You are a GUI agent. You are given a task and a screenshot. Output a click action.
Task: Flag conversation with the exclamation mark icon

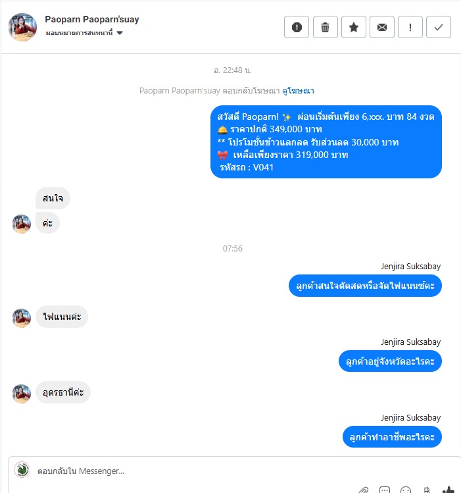(x=410, y=27)
